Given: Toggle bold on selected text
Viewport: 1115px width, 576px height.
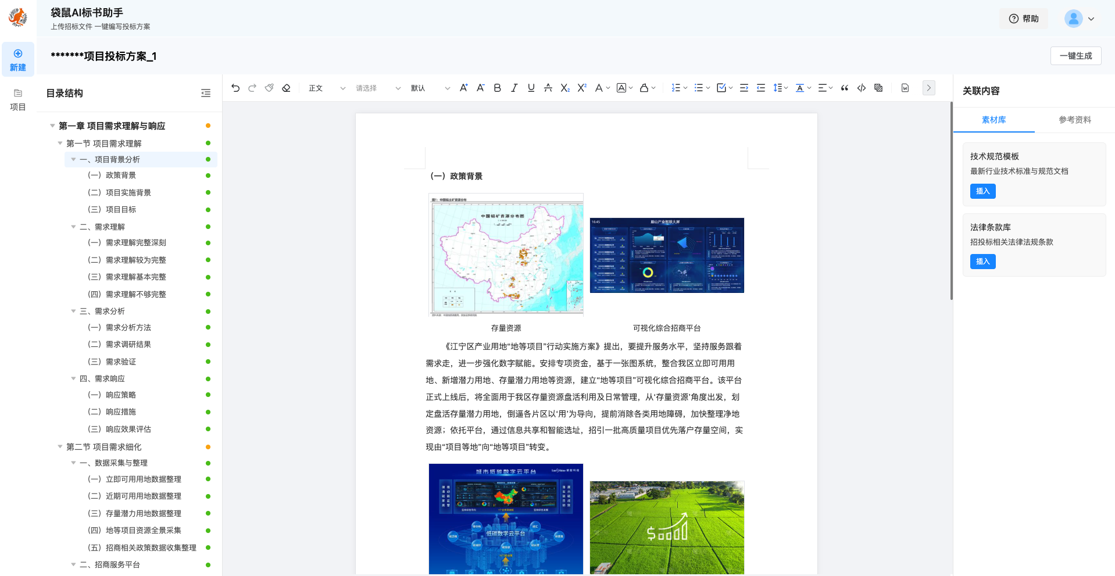Looking at the screenshot, I should [497, 88].
